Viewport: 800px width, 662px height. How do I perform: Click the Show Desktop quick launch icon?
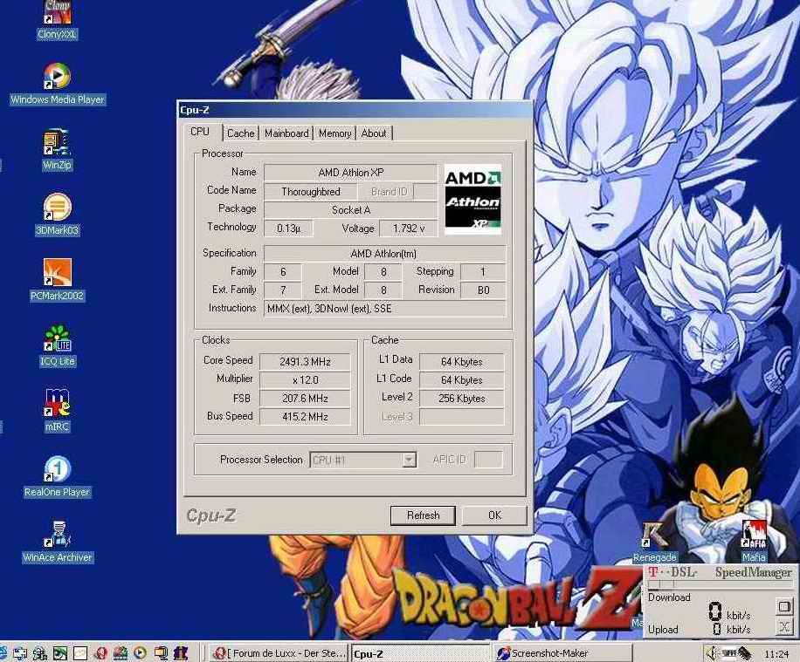click(x=20, y=652)
